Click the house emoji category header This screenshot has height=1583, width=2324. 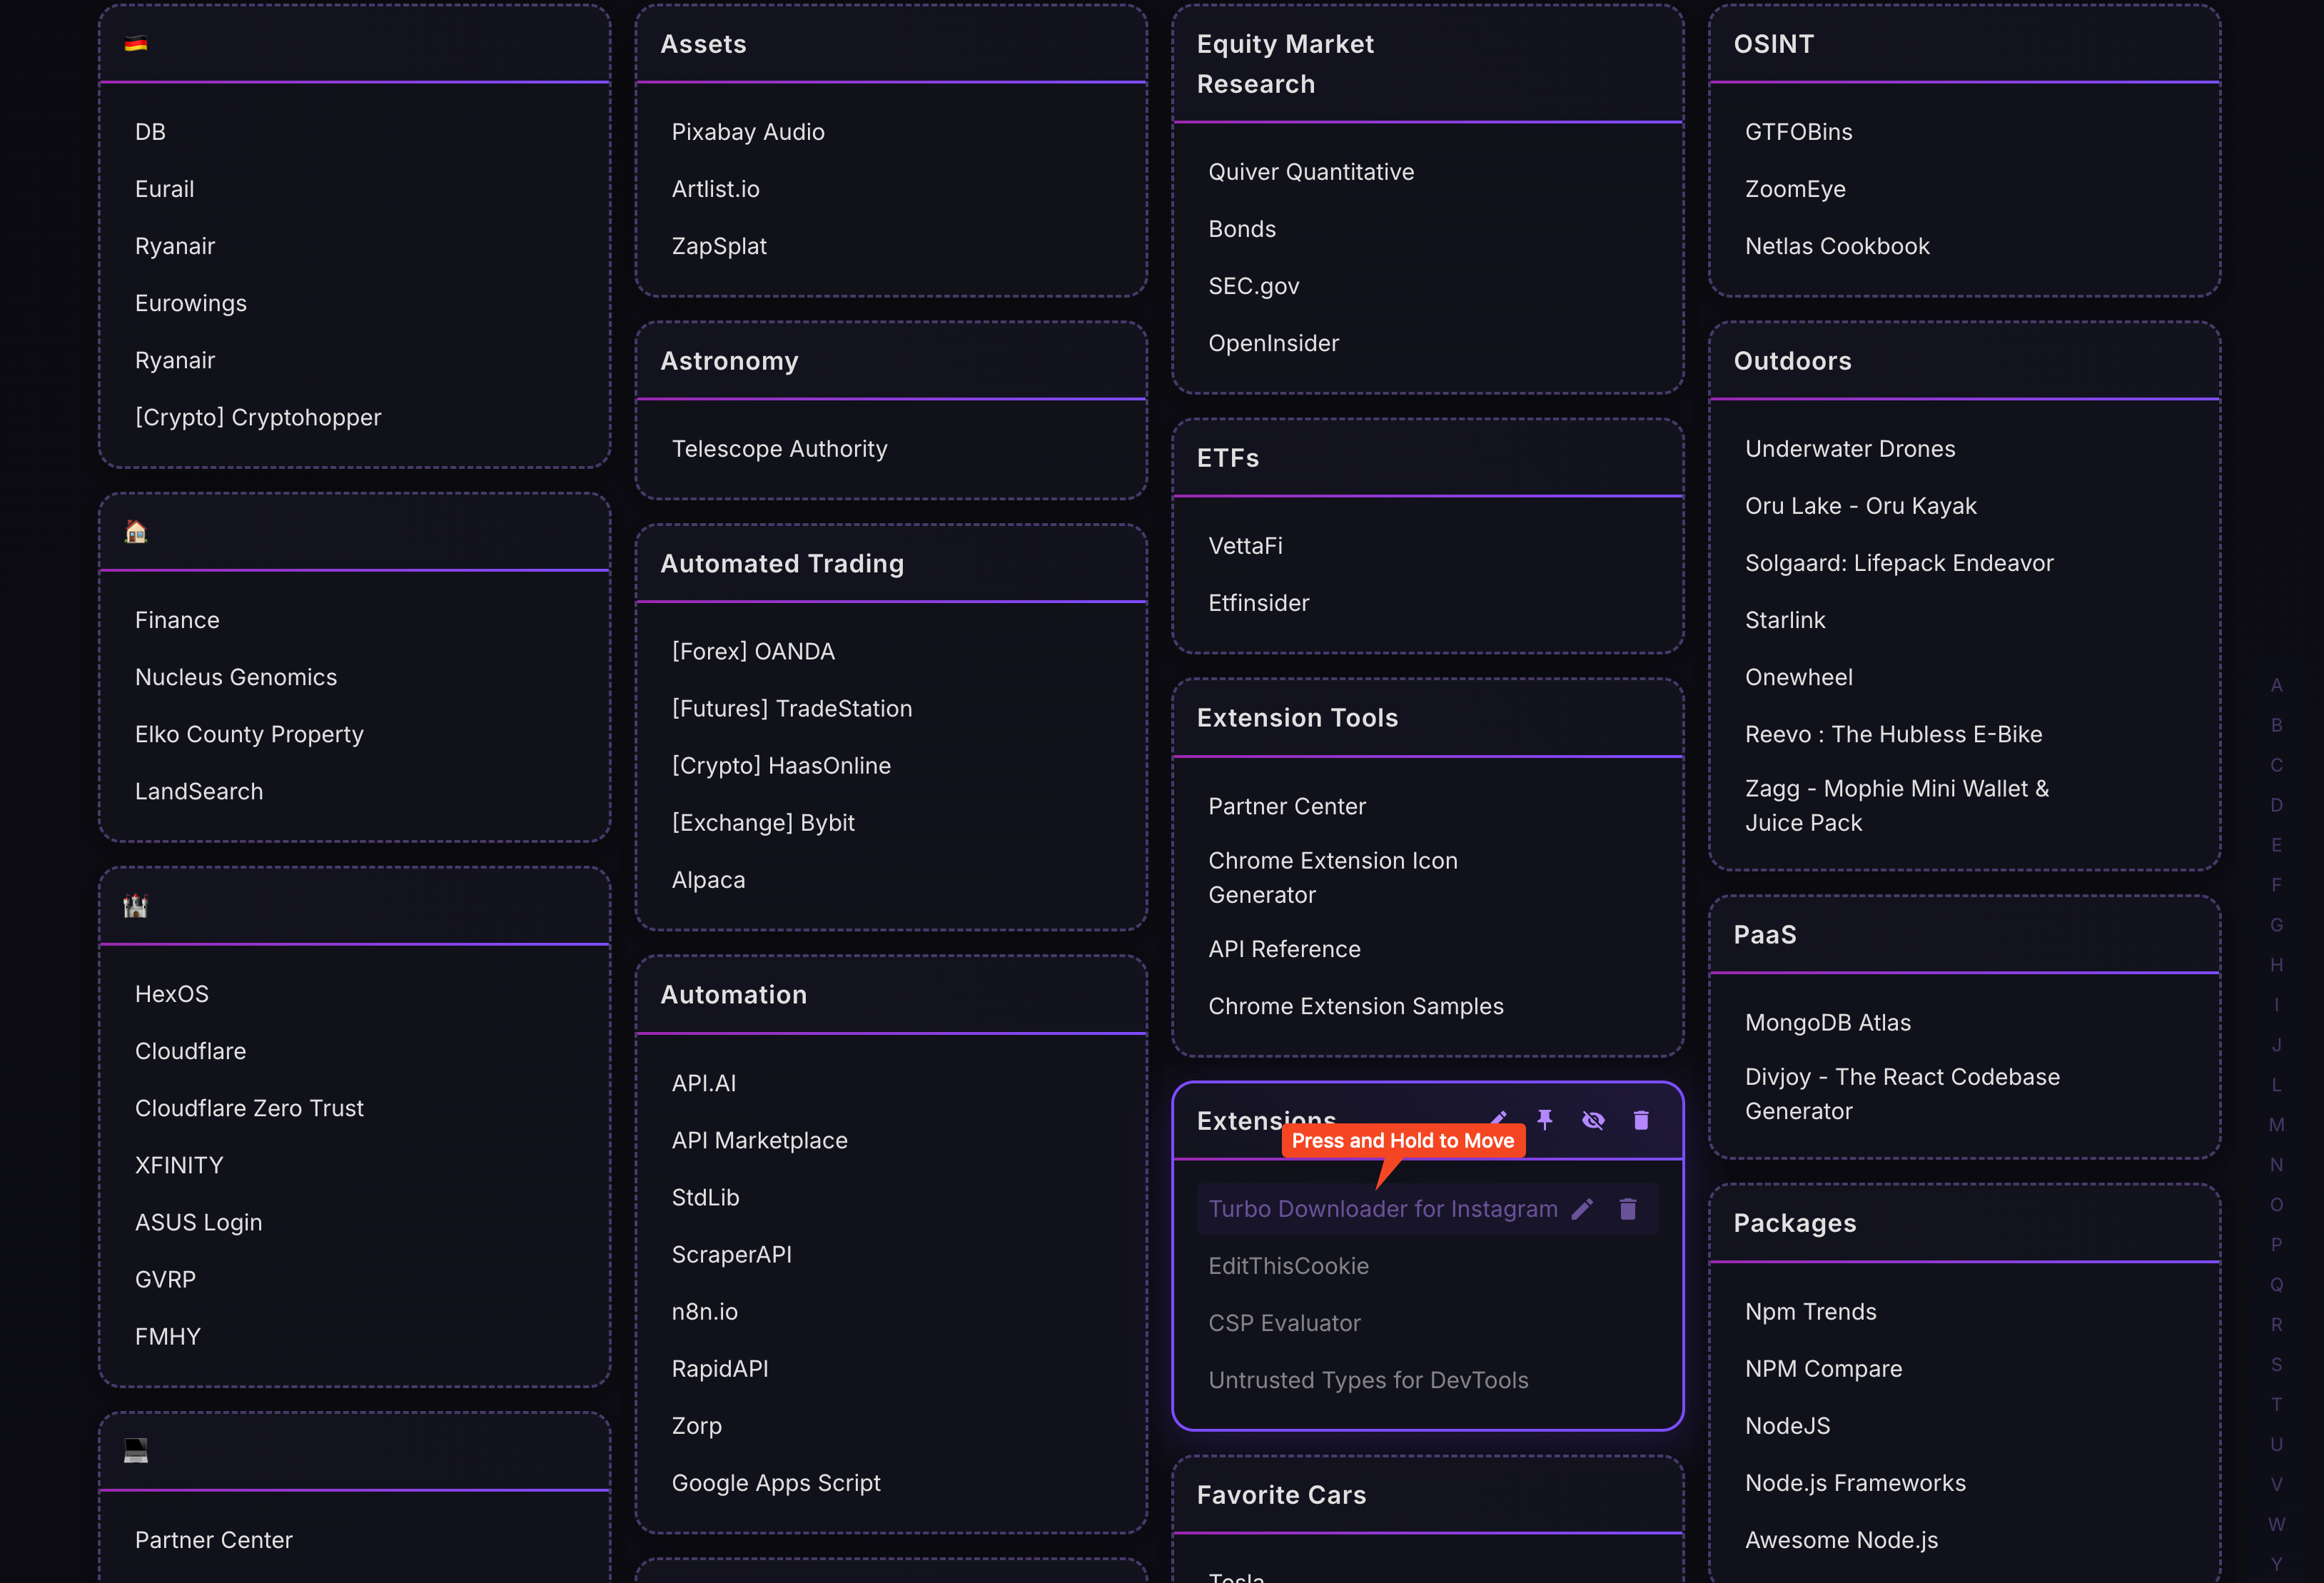136,532
